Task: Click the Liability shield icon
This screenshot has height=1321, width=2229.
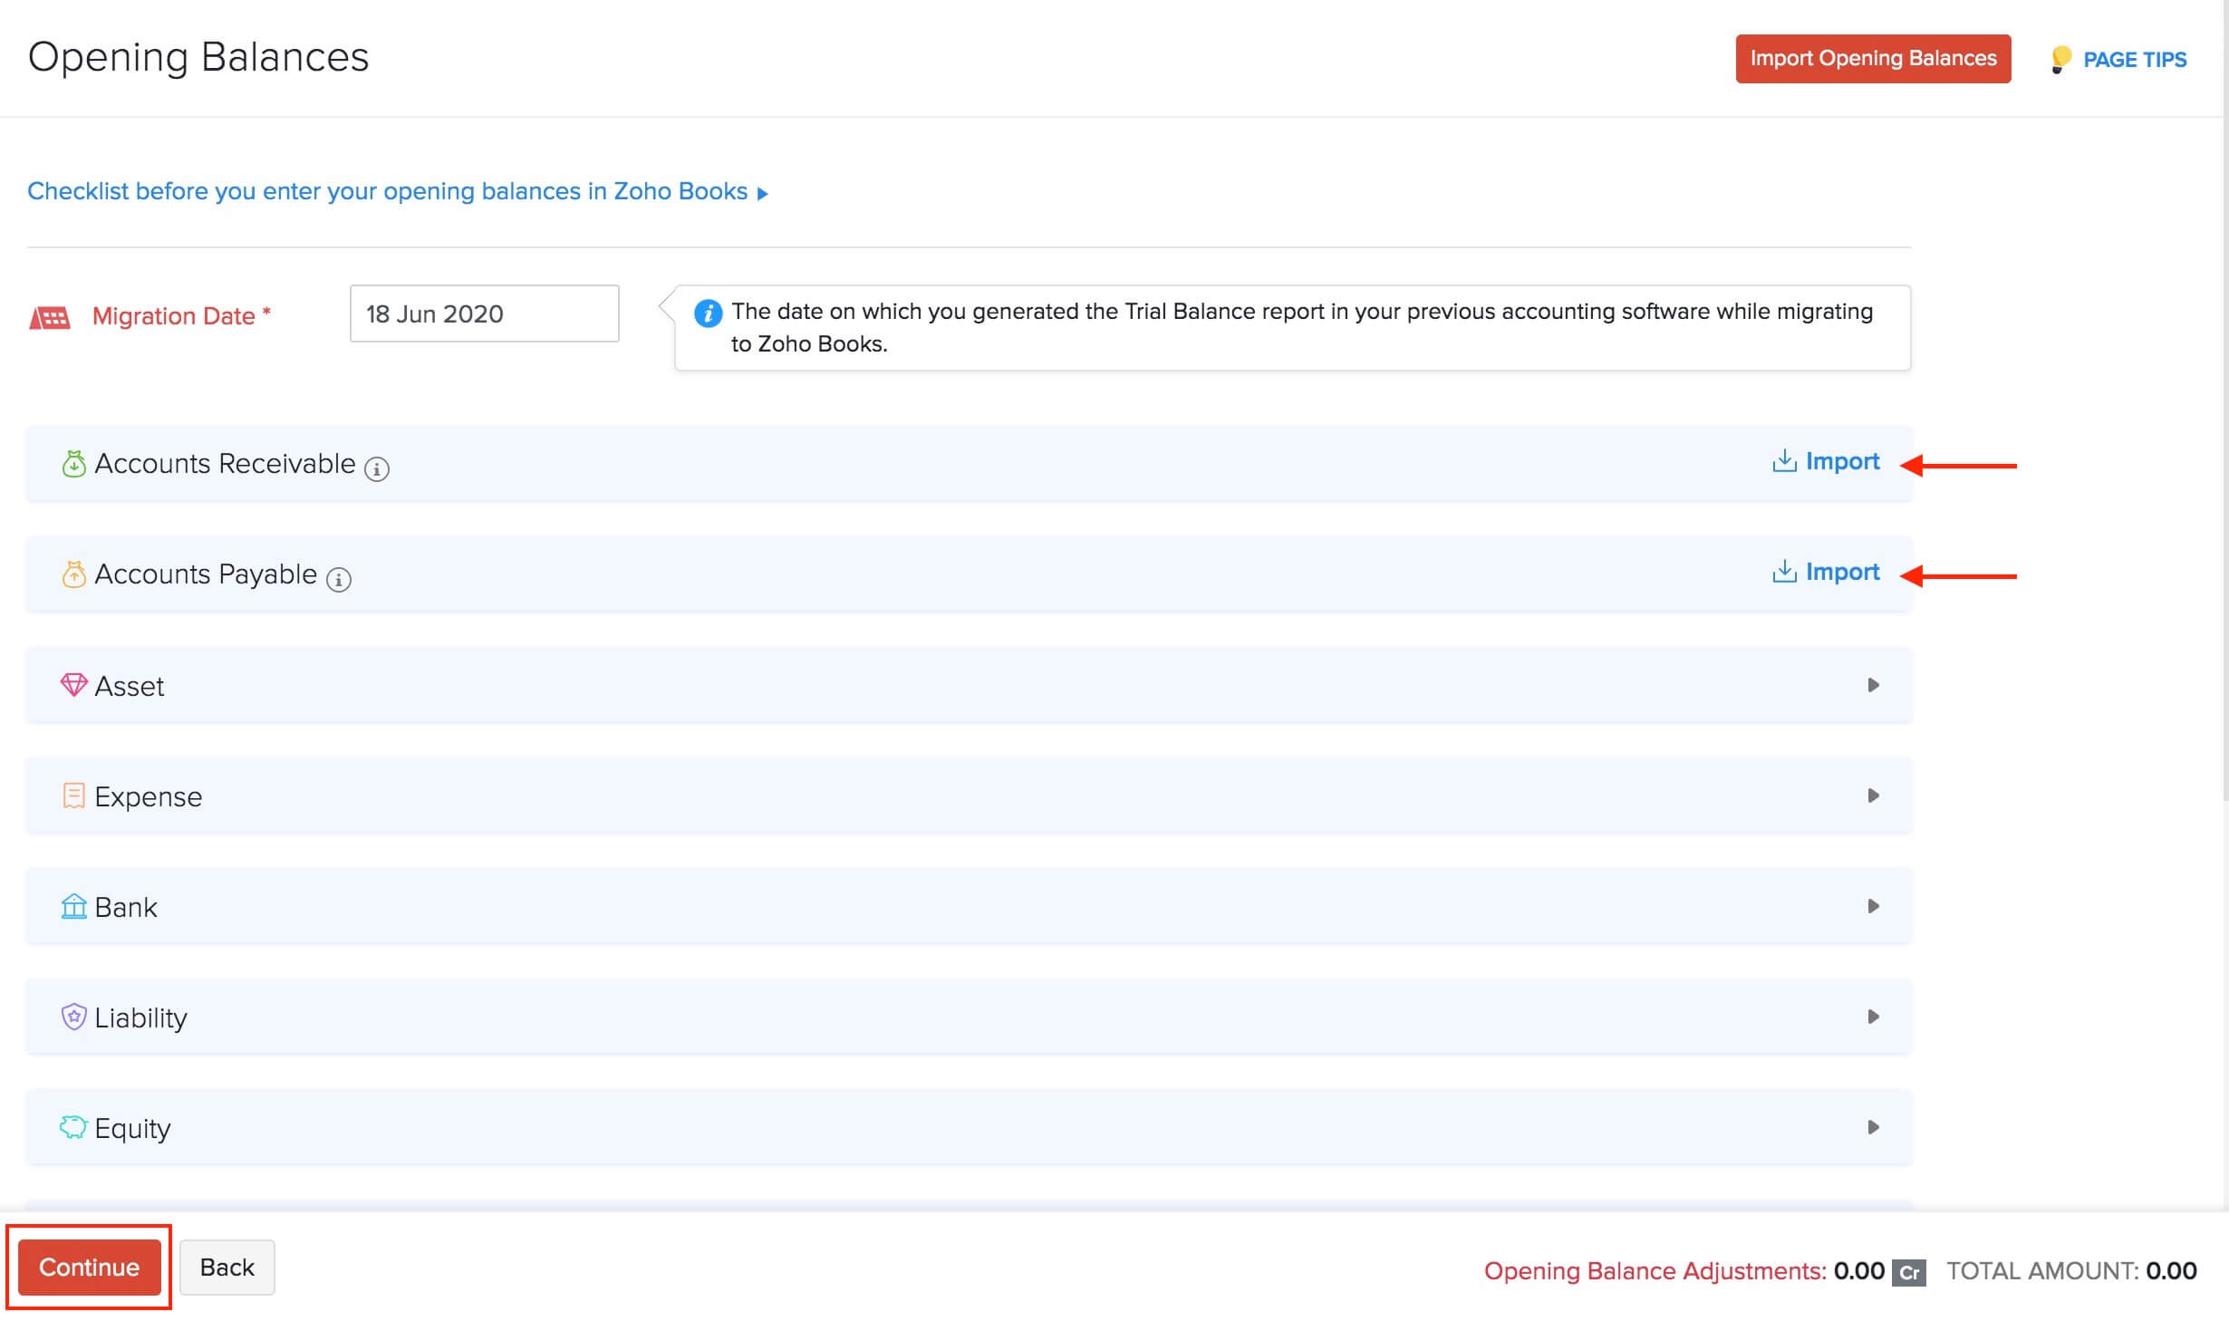Action: [x=73, y=1017]
